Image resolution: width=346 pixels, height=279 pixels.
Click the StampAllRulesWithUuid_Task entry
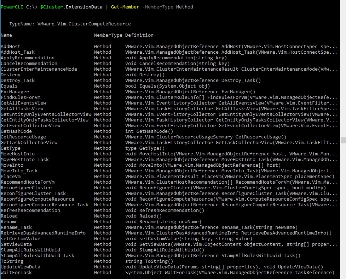click(x=37, y=255)
